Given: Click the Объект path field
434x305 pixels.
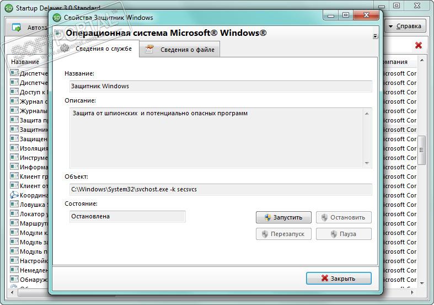Looking at the screenshot, I should click(x=221, y=190).
